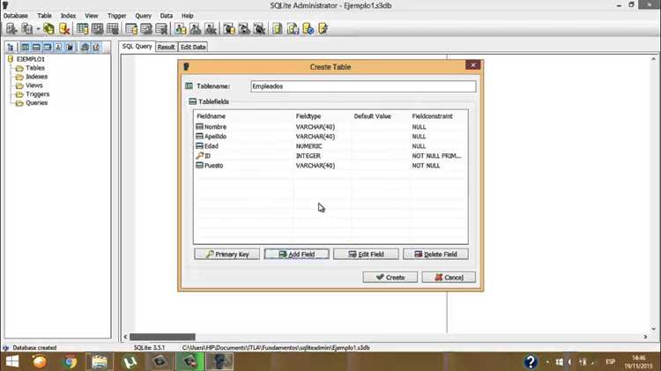Open the Database menu
The image size is (661, 371).
16,16
